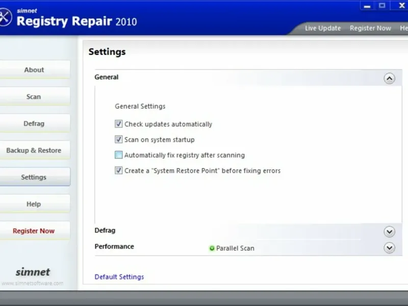Click the Settings page title

click(107, 52)
